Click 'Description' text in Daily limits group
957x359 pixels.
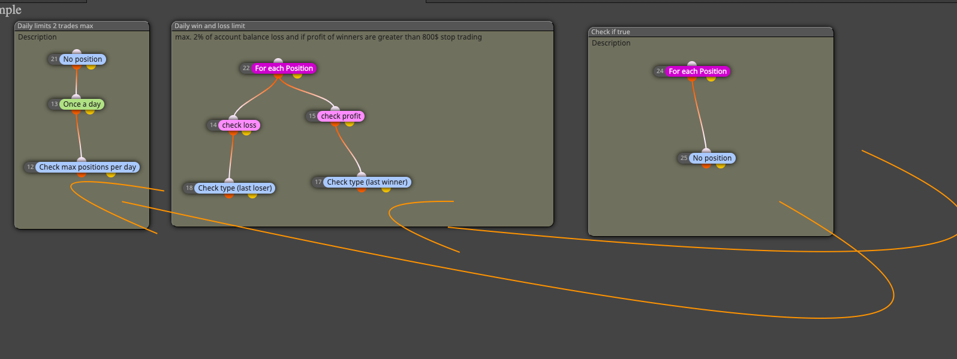tap(37, 37)
